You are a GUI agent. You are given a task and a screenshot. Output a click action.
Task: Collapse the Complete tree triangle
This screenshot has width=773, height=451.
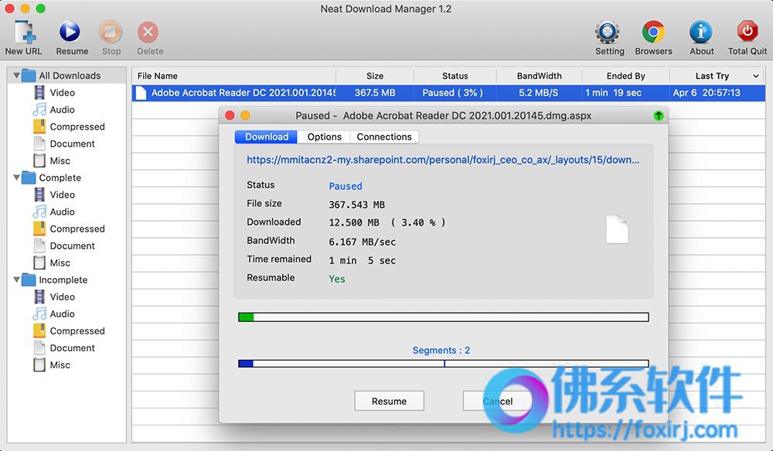(x=16, y=178)
